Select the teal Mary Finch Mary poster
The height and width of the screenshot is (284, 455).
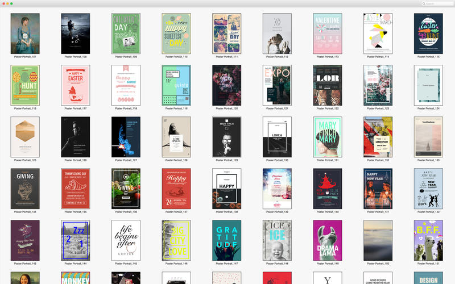tap(328, 137)
